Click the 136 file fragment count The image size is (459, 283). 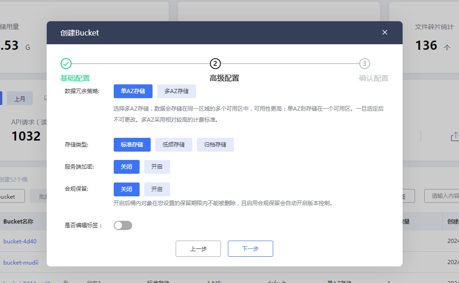[x=426, y=46]
